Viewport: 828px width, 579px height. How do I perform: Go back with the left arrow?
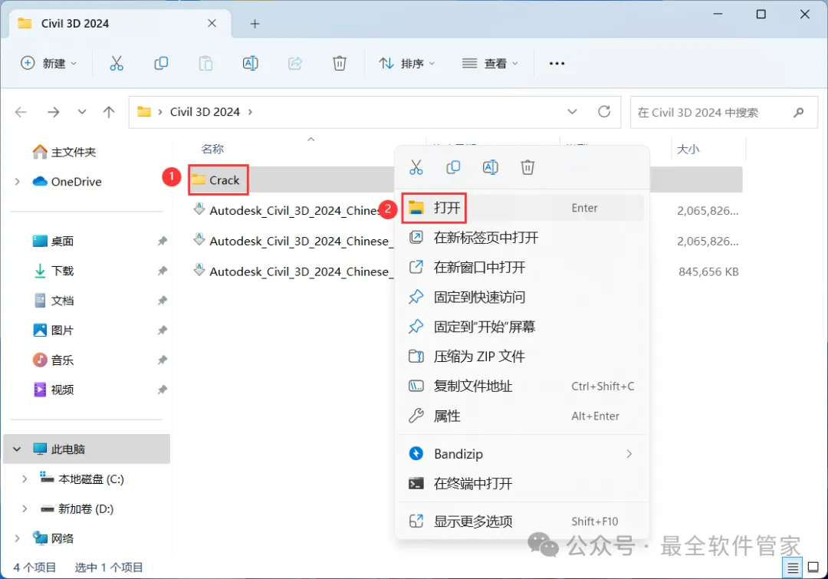(x=21, y=112)
